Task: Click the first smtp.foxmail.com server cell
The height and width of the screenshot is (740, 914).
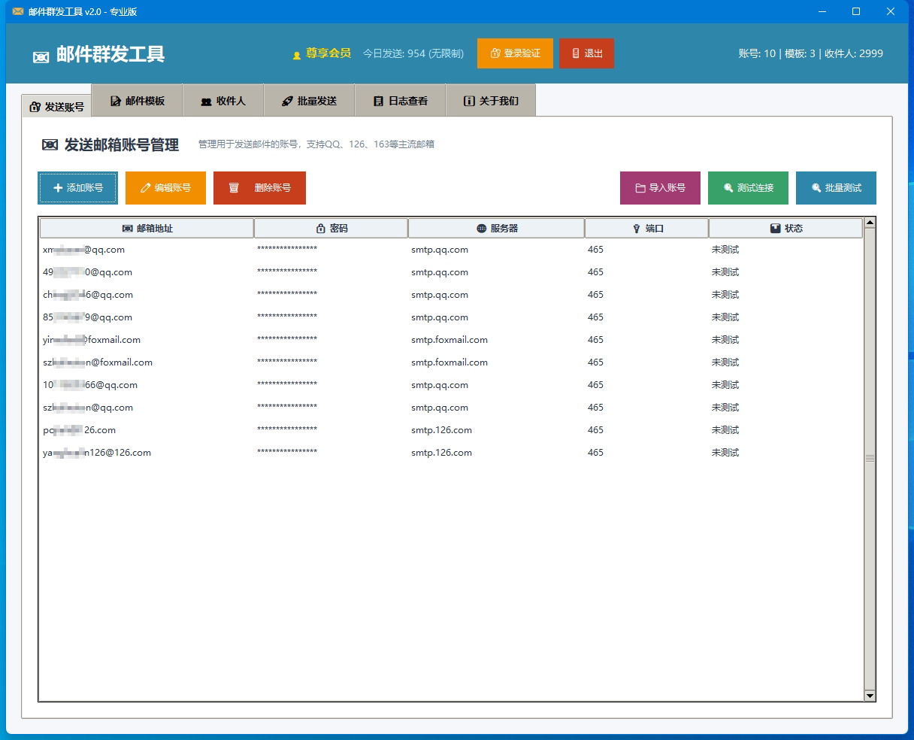Action: tap(449, 340)
